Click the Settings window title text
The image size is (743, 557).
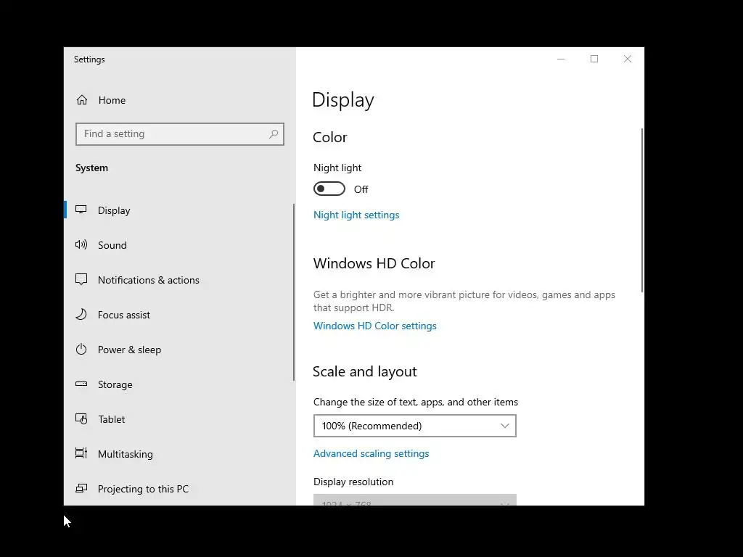pyautogui.click(x=89, y=59)
